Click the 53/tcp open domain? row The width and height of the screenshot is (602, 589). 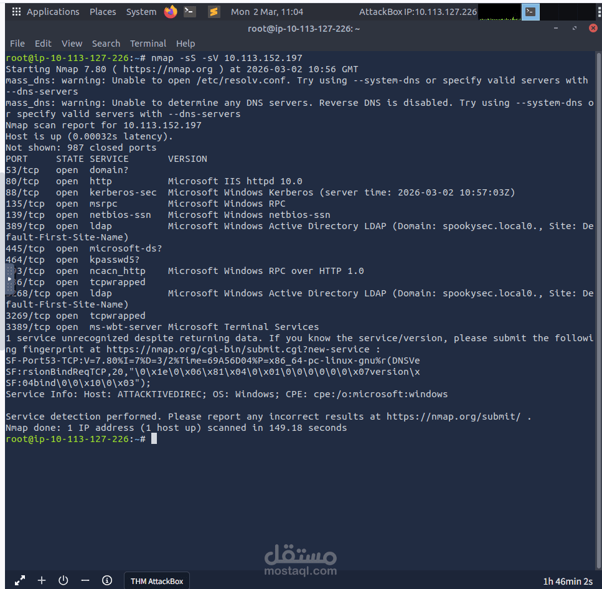[67, 170]
